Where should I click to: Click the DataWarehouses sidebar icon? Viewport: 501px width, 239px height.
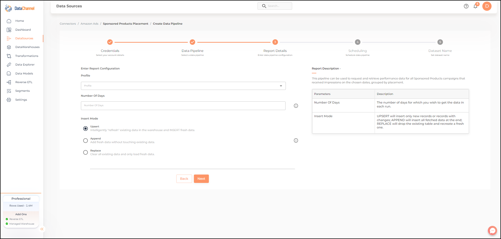9,47
